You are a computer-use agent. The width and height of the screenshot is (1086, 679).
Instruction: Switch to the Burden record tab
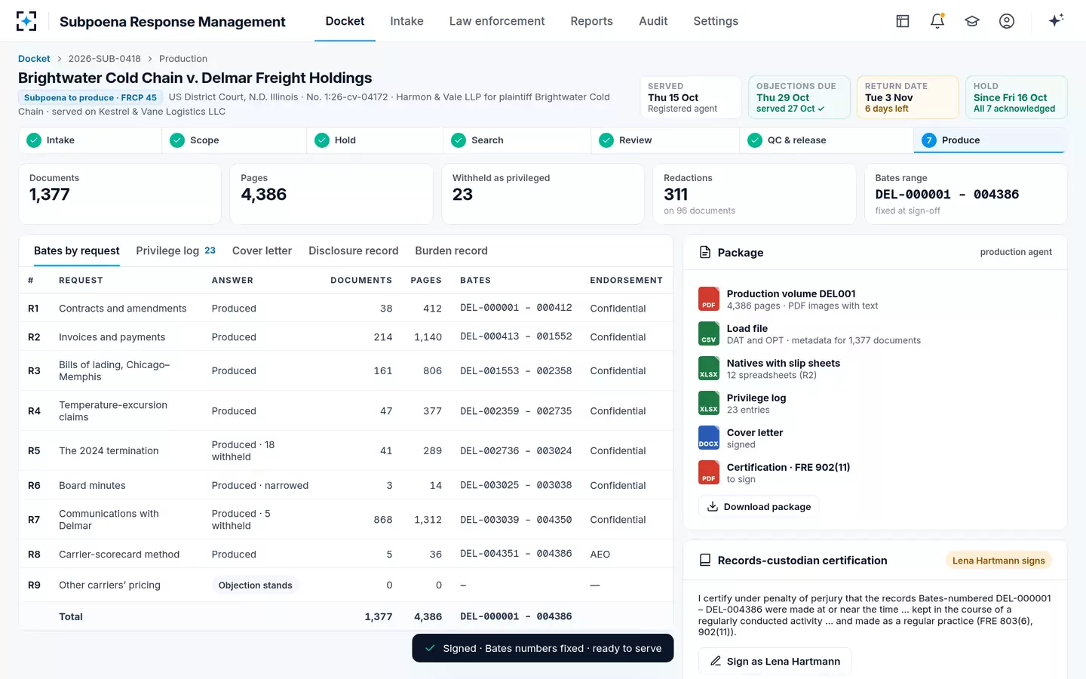pyautogui.click(x=451, y=250)
